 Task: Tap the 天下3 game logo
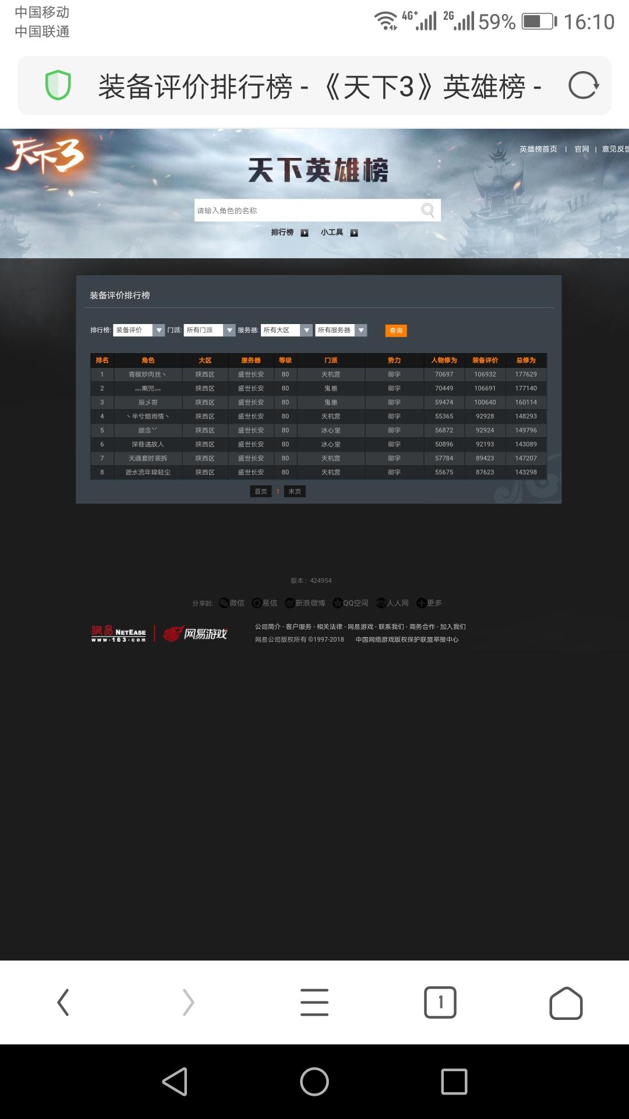(x=45, y=155)
